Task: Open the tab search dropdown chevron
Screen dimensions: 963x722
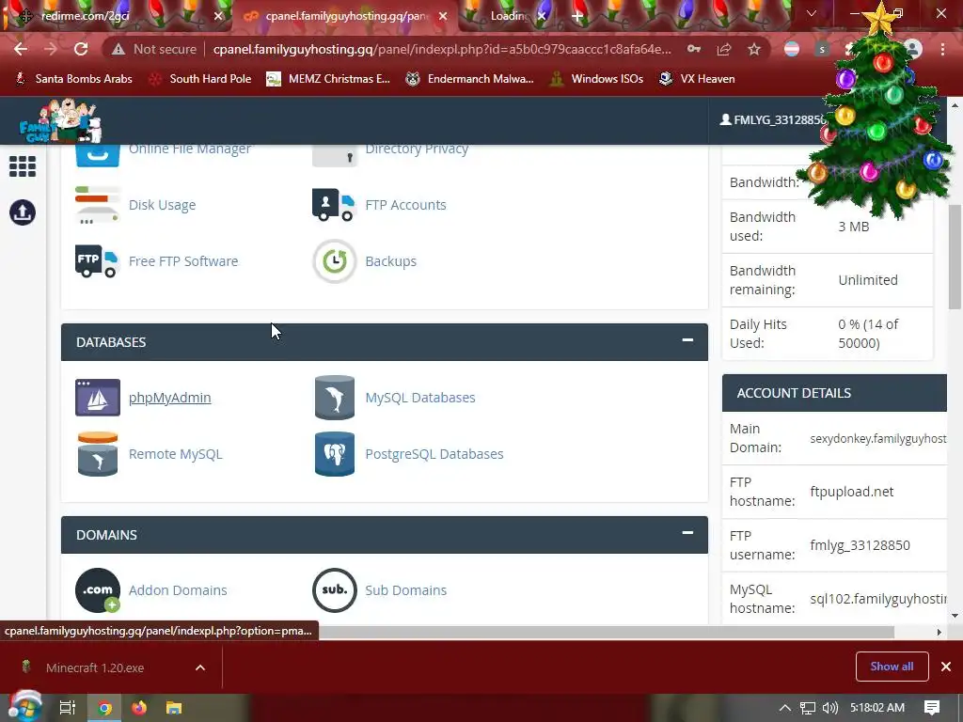Action: (x=812, y=13)
